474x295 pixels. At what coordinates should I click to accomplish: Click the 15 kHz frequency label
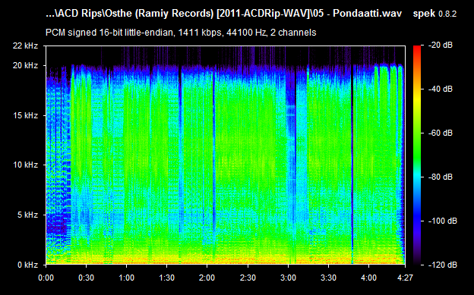coord(25,115)
